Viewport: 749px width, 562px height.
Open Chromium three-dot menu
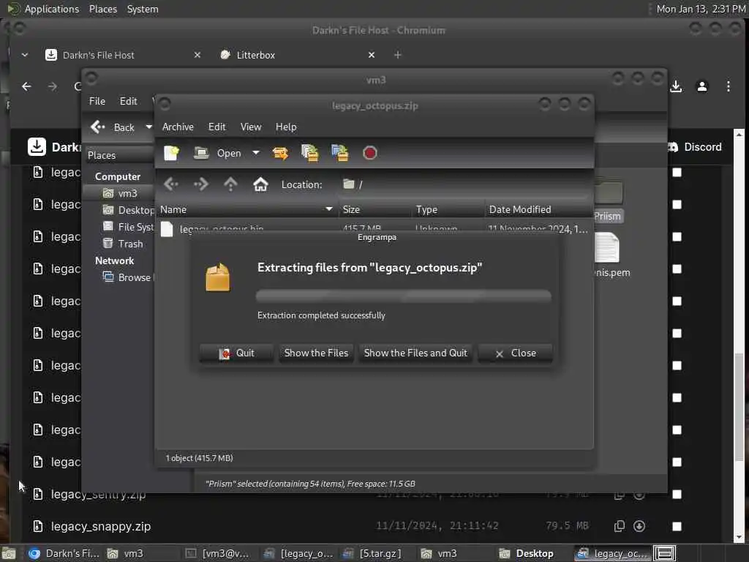point(728,86)
